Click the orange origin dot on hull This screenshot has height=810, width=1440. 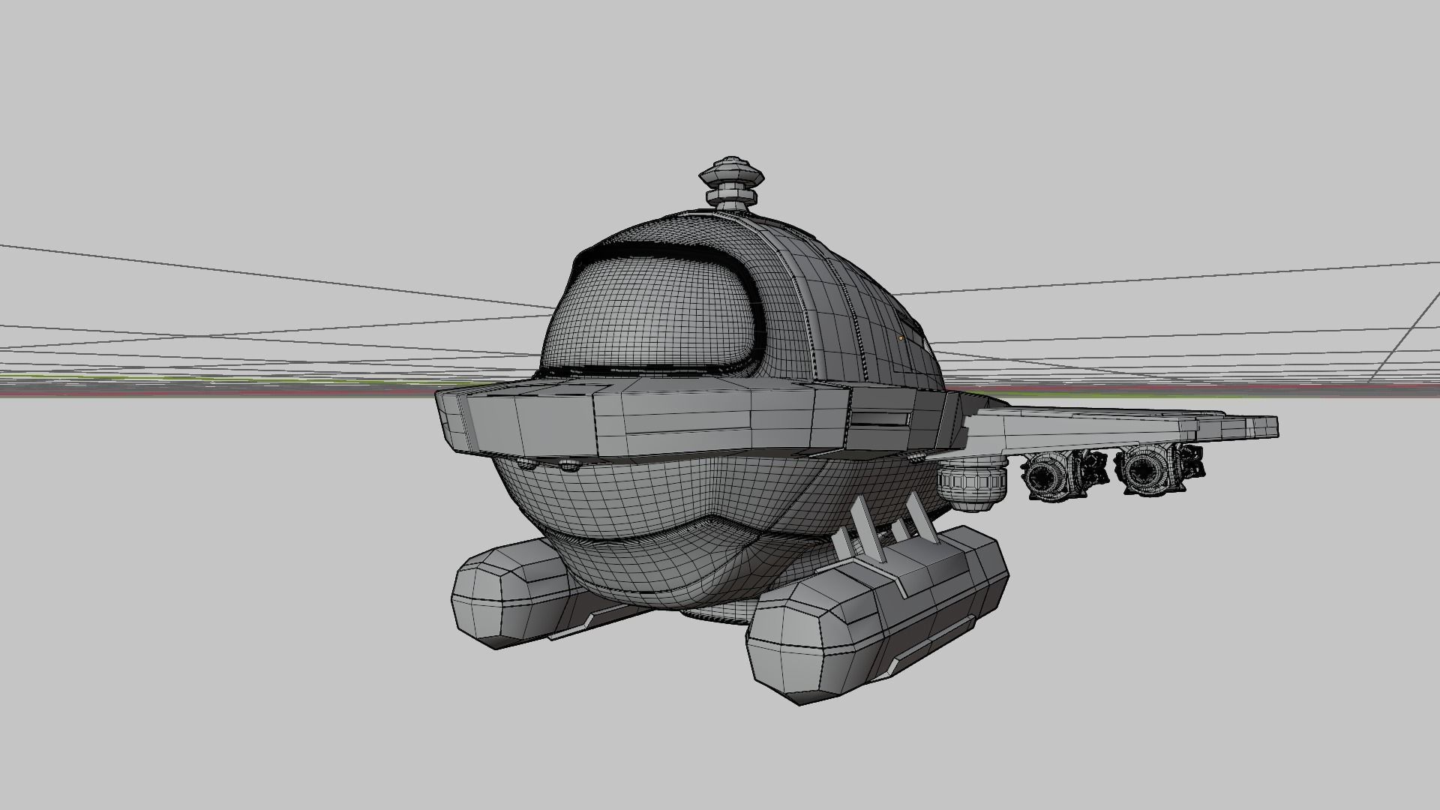900,338
